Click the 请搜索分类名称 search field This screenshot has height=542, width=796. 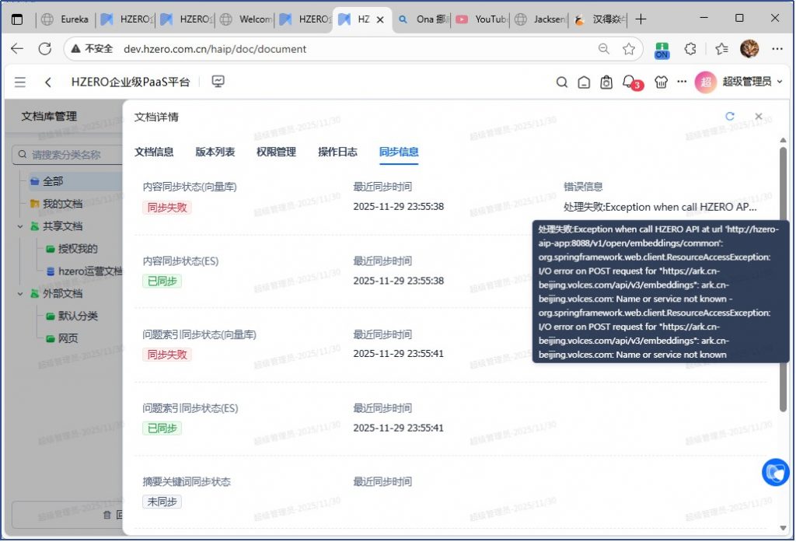70,155
